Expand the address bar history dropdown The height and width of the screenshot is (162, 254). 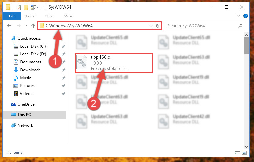click(151, 26)
